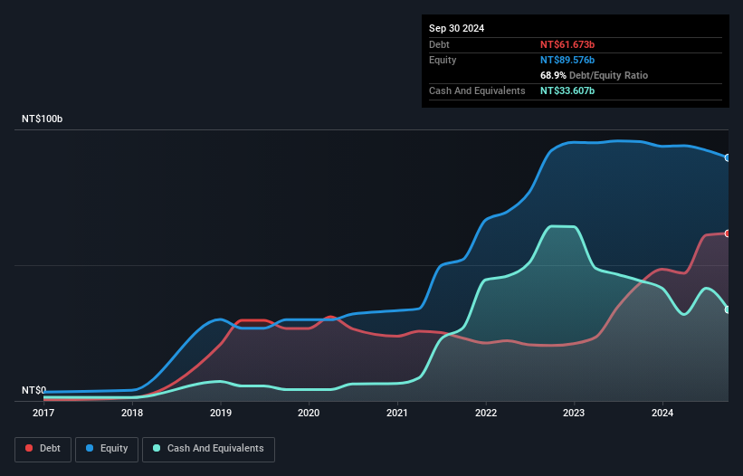Click the 2022 x-axis label
Screen dimensions: 743x476
486,413
